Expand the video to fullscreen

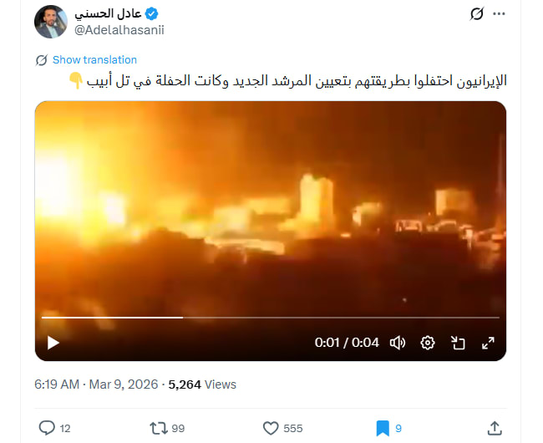[488, 343]
